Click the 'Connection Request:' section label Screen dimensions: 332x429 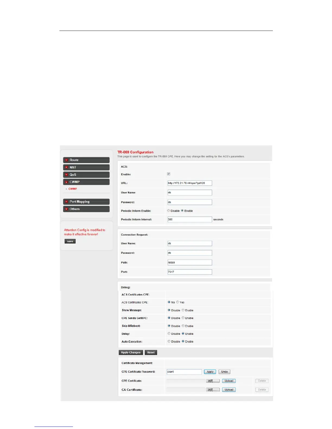click(x=135, y=235)
